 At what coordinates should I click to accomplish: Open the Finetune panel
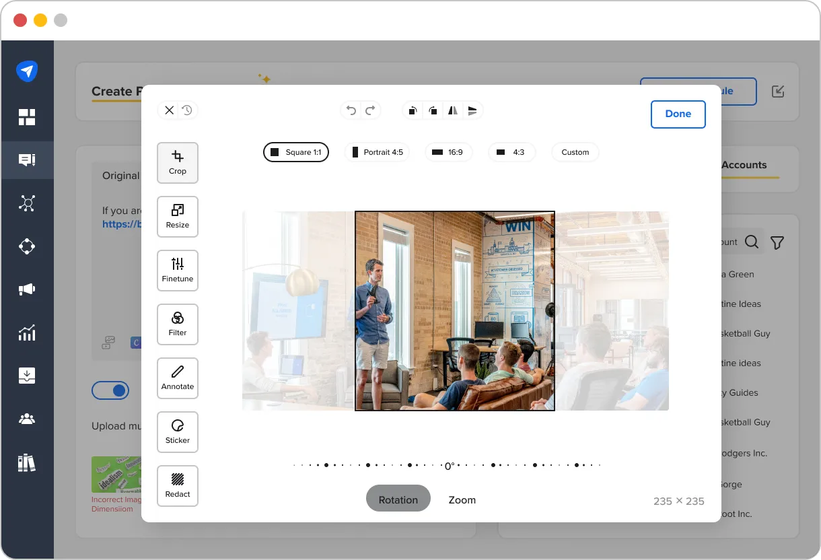(x=177, y=270)
